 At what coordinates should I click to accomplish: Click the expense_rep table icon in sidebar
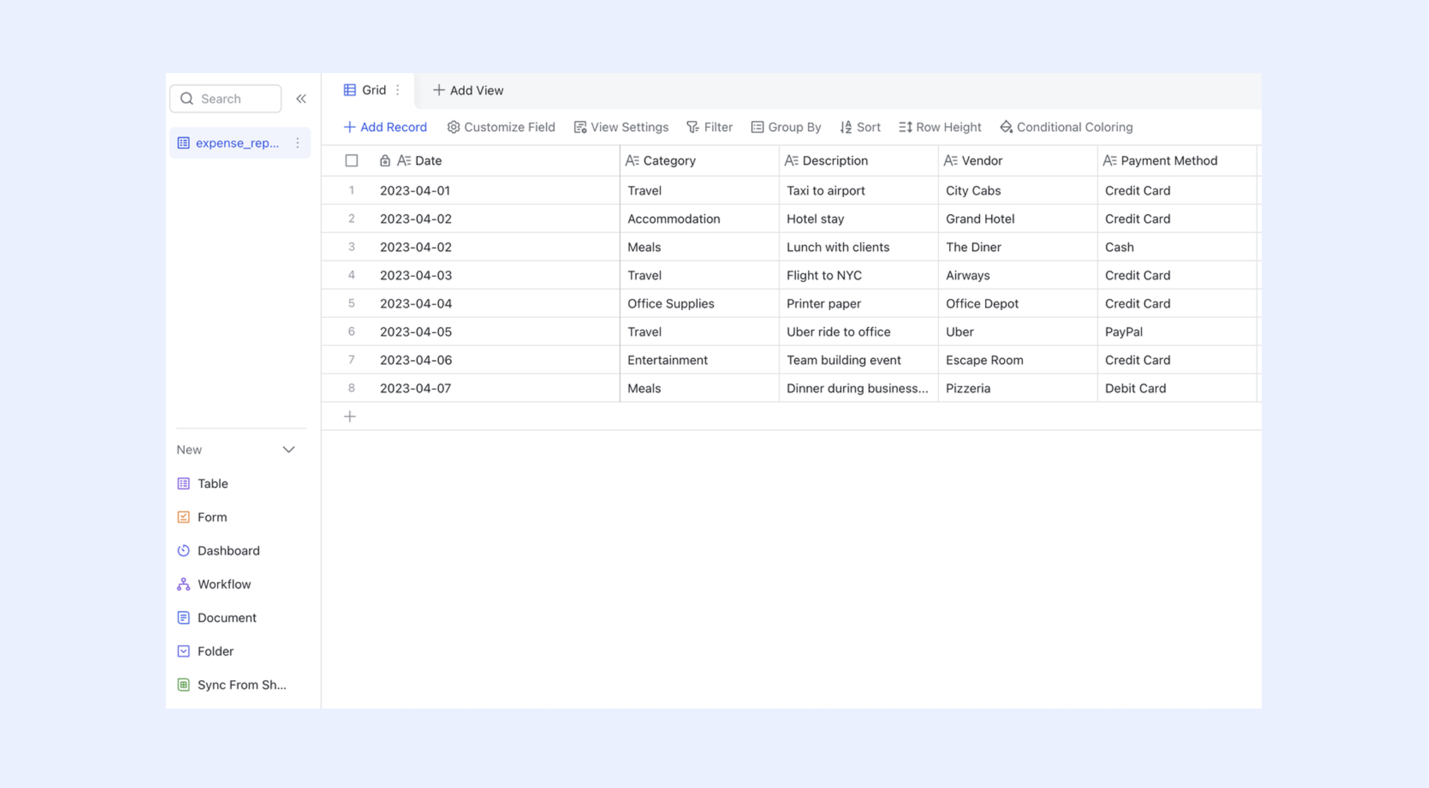(184, 143)
